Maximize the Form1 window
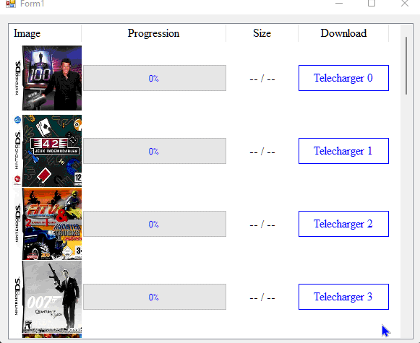This screenshot has width=420, height=343. (x=372, y=3)
